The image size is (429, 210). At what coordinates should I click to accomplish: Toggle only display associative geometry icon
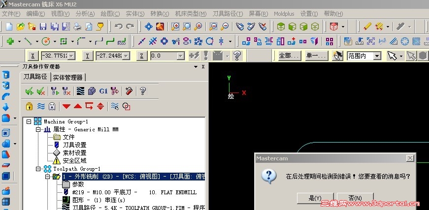[126, 106]
